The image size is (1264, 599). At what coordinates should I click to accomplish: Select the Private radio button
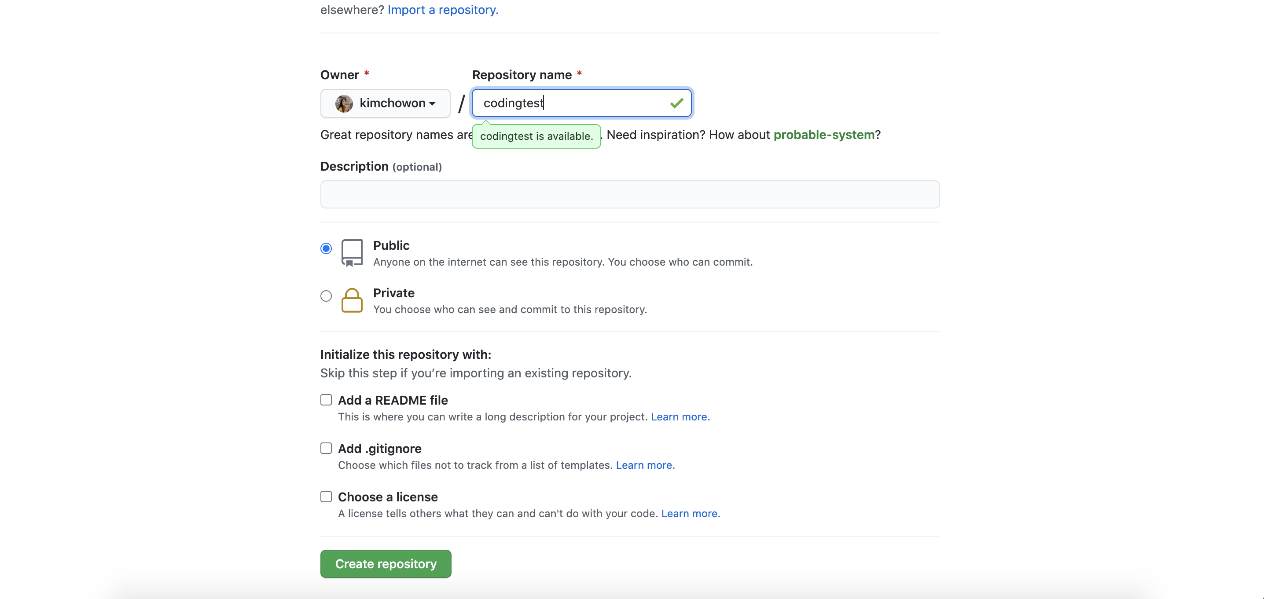pos(326,296)
